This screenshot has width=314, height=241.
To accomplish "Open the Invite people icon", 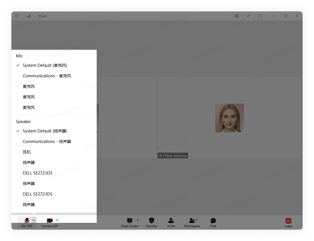I will pos(171,222).
